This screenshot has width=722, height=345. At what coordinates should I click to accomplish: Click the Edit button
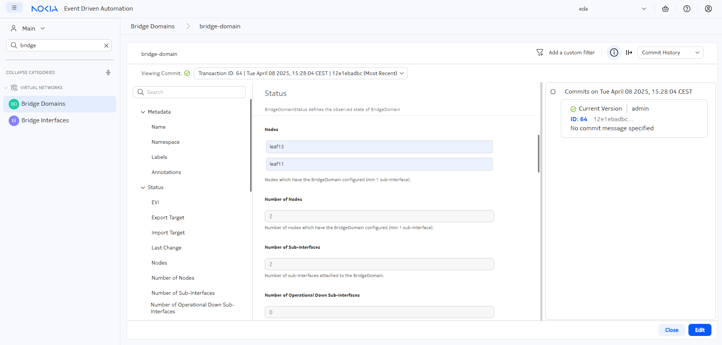[699, 330]
